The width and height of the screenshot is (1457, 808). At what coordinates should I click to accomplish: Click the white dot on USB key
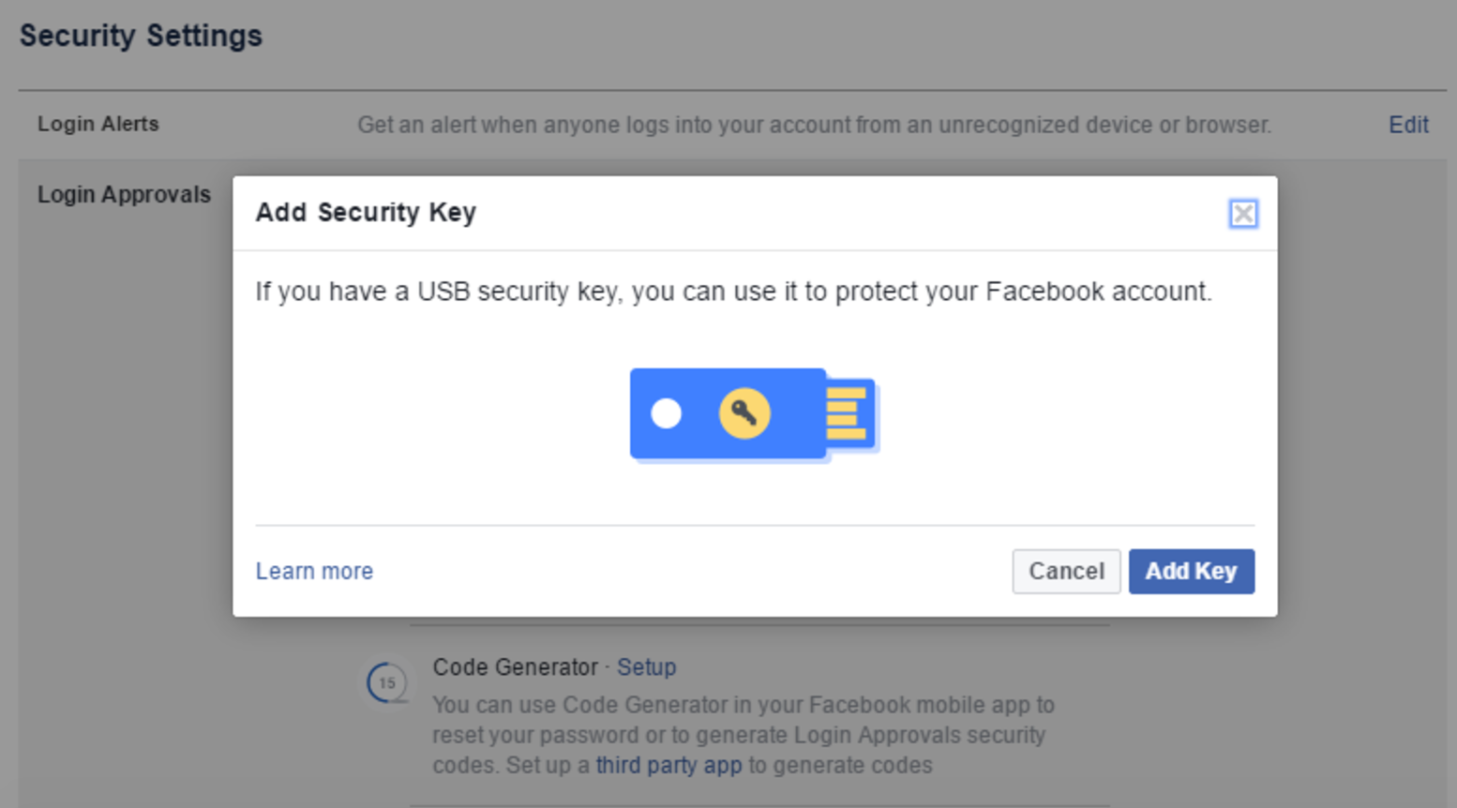coord(666,413)
